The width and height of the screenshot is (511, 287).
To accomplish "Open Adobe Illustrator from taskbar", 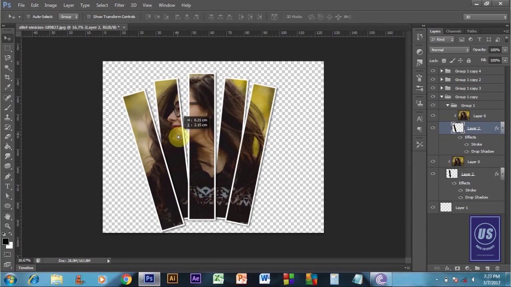I will [172, 279].
